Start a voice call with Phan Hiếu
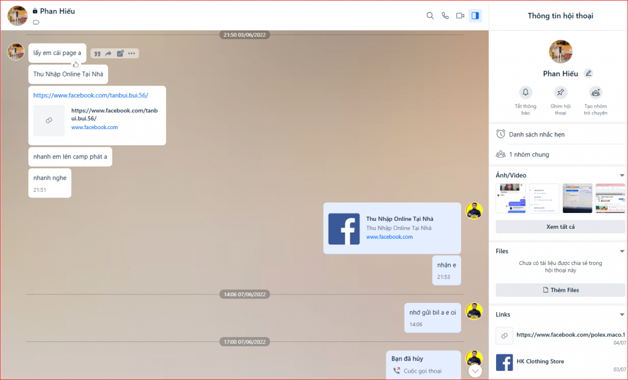This screenshot has width=628, height=380. click(x=445, y=16)
